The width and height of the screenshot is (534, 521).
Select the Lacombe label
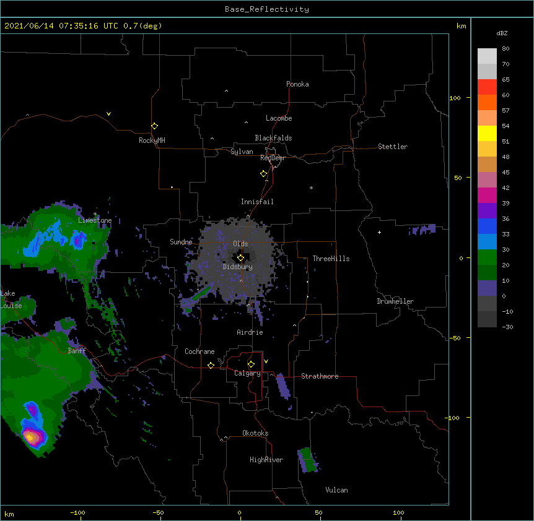pos(279,118)
